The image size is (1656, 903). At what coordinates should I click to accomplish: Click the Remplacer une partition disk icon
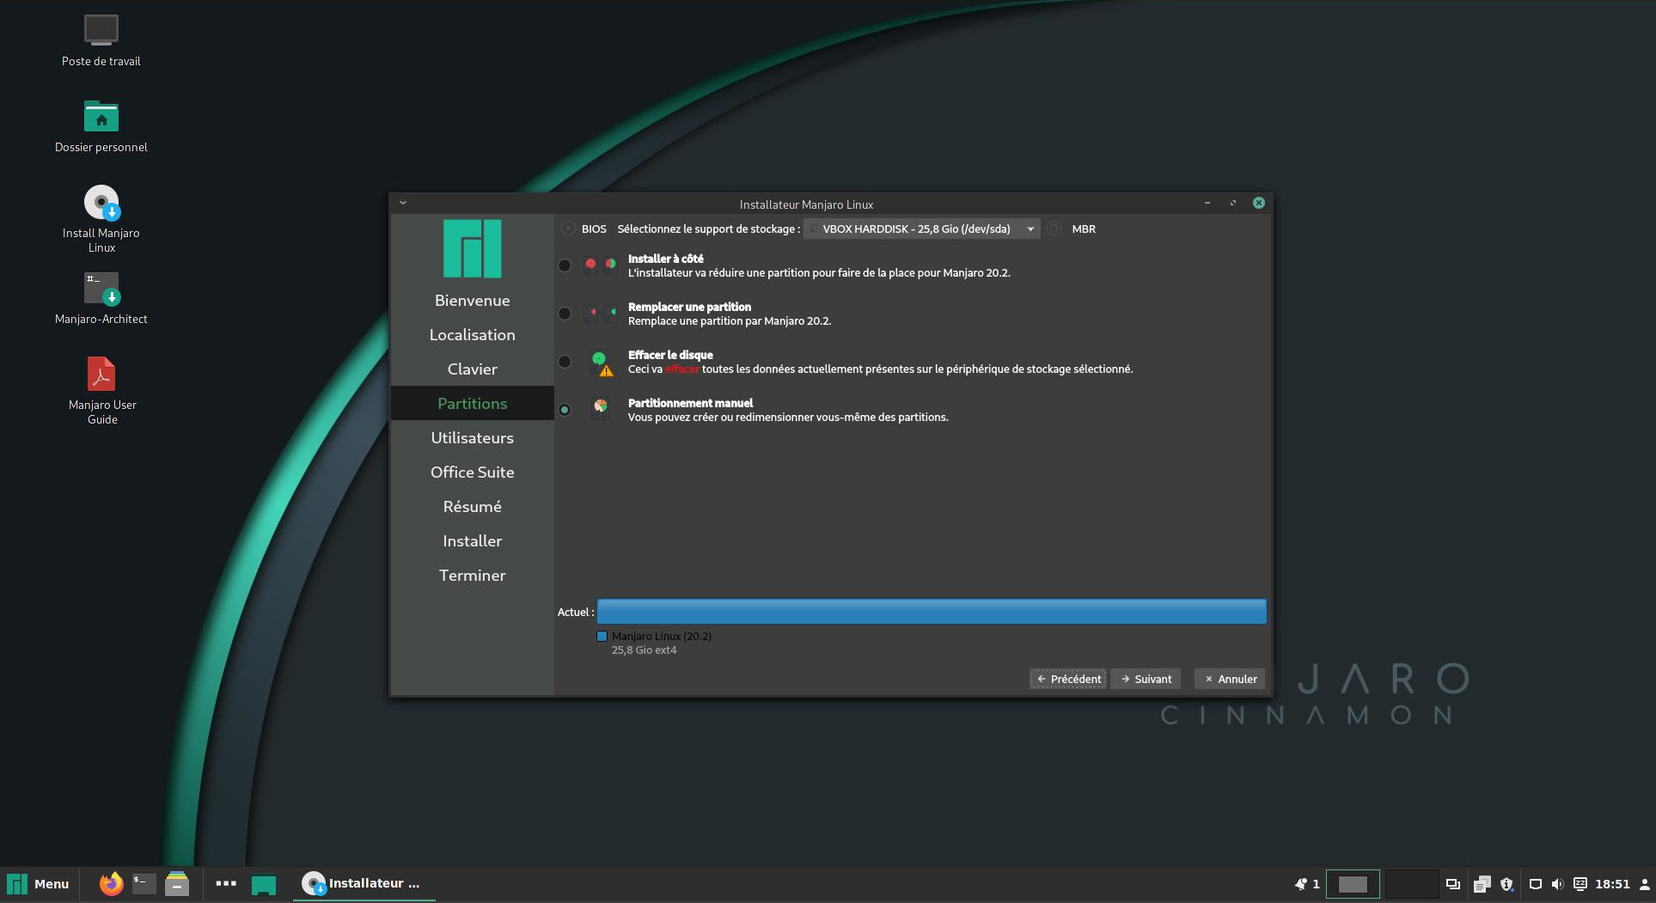(x=601, y=313)
